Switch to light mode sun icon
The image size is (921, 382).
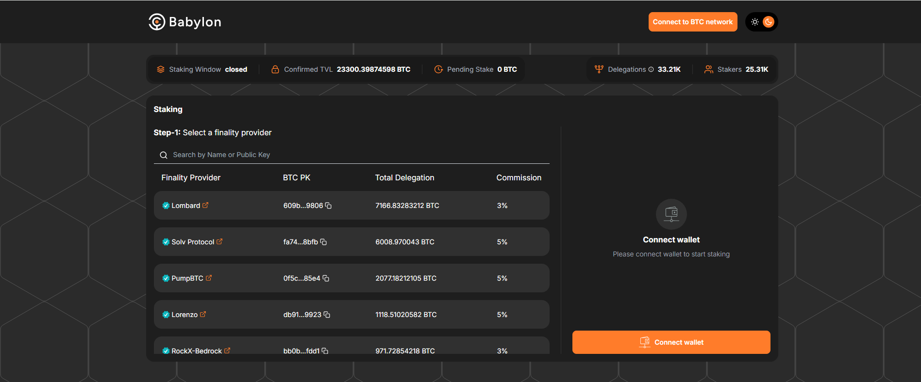[755, 22]
